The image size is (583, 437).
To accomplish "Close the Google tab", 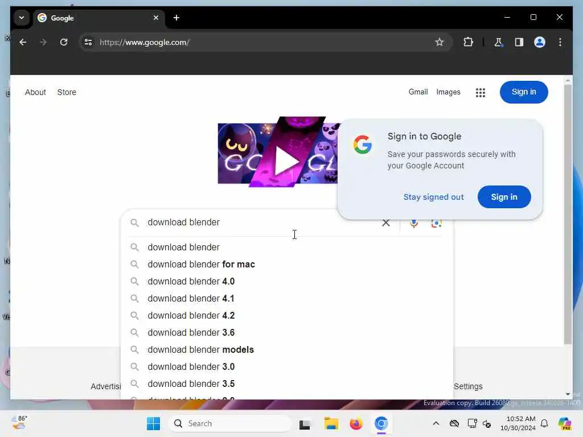I will point(156,18).
